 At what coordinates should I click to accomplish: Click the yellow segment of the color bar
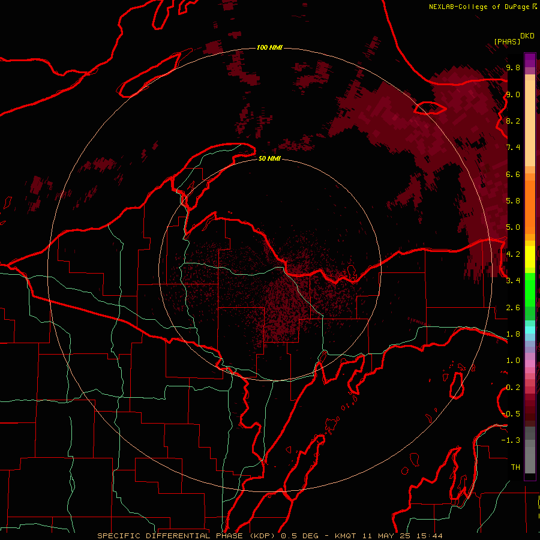pos(530,257)
